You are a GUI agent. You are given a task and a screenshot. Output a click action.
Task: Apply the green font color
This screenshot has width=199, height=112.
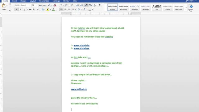click(x=53, y=9)
